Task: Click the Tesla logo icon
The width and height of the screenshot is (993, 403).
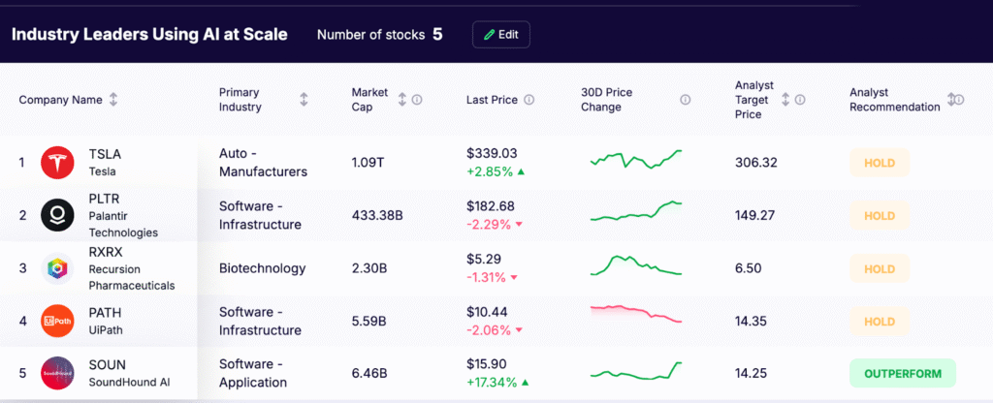Action: 57,163
